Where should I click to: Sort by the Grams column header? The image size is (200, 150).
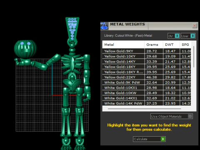pyautogui.click(x=154, y=45)
